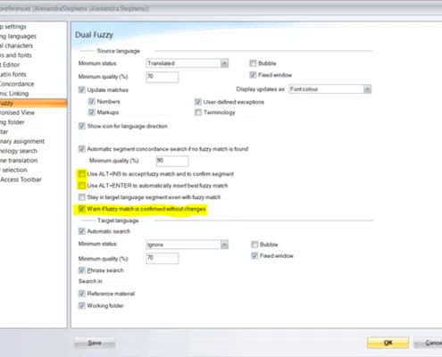Check Use ALT+ENTER to insert best fuzzy match

pyautogui.click(x=81, y=186)
